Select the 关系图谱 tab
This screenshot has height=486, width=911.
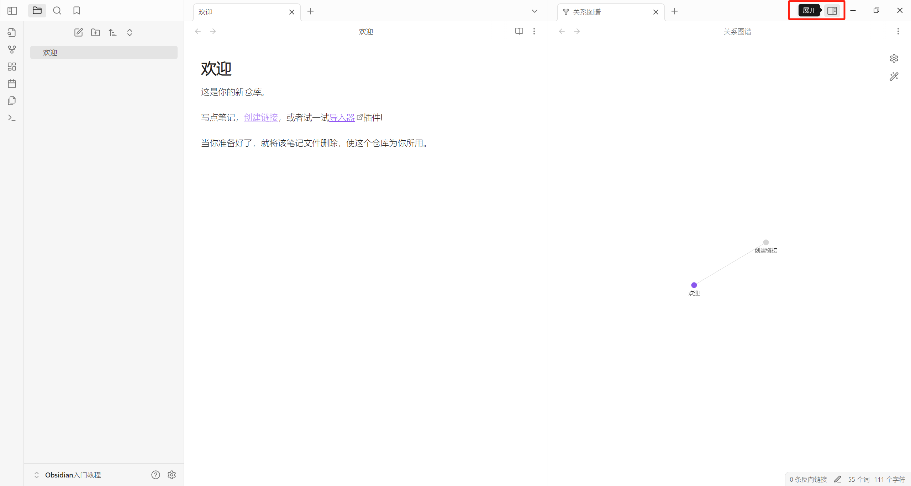[586, 12]
